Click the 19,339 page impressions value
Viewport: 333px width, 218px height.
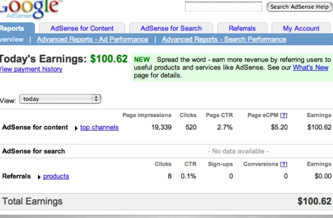point(161,127)
